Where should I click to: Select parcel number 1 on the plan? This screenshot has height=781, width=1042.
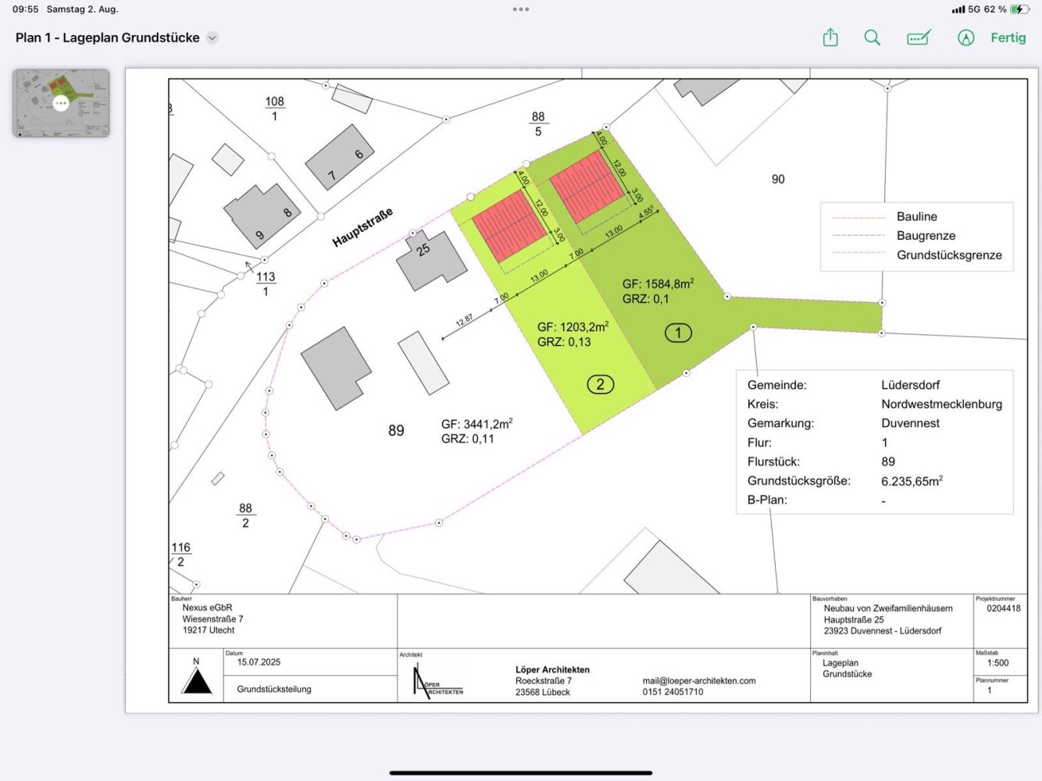[678, 332]
